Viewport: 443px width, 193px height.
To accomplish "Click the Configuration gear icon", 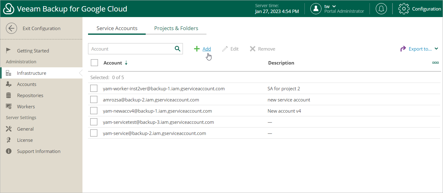I will (404, 9).
